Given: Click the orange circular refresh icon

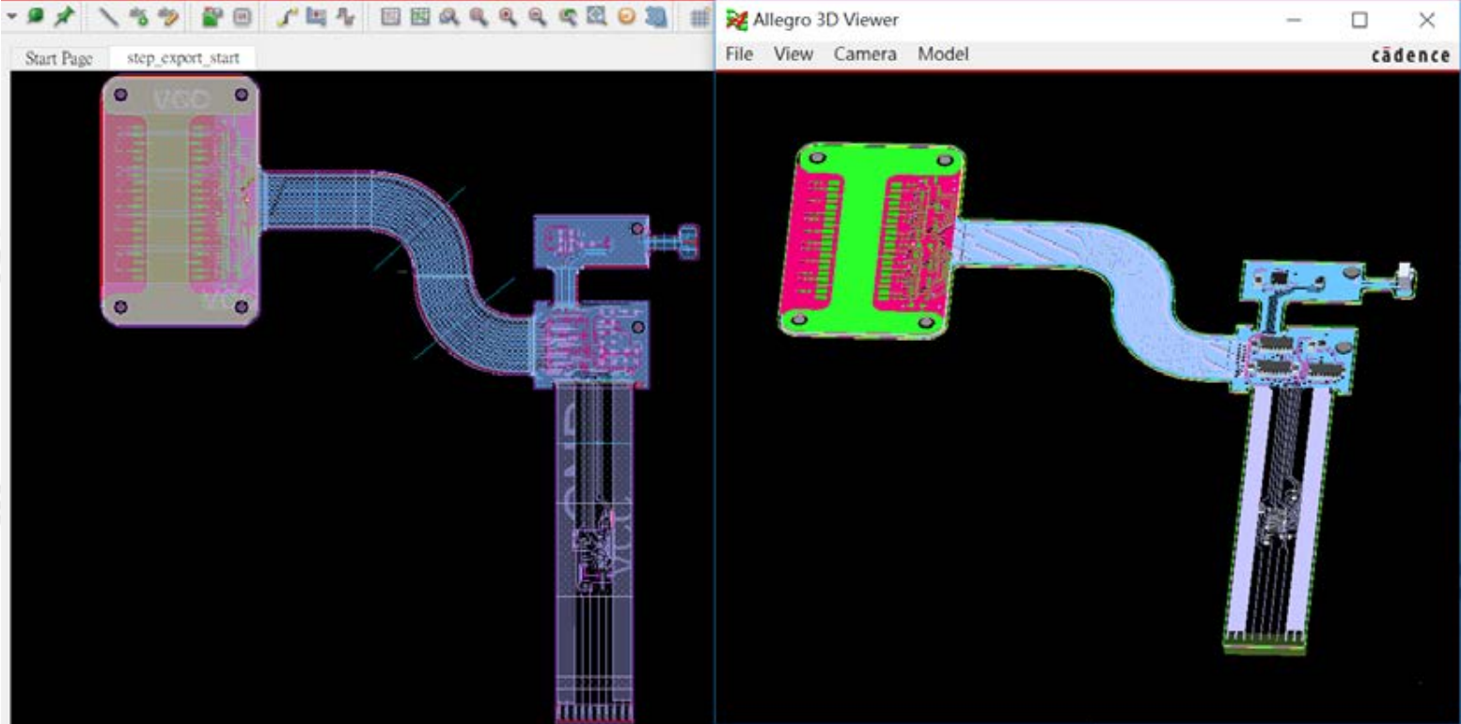Looking at the screenshot, I should (x=627, y=16).
